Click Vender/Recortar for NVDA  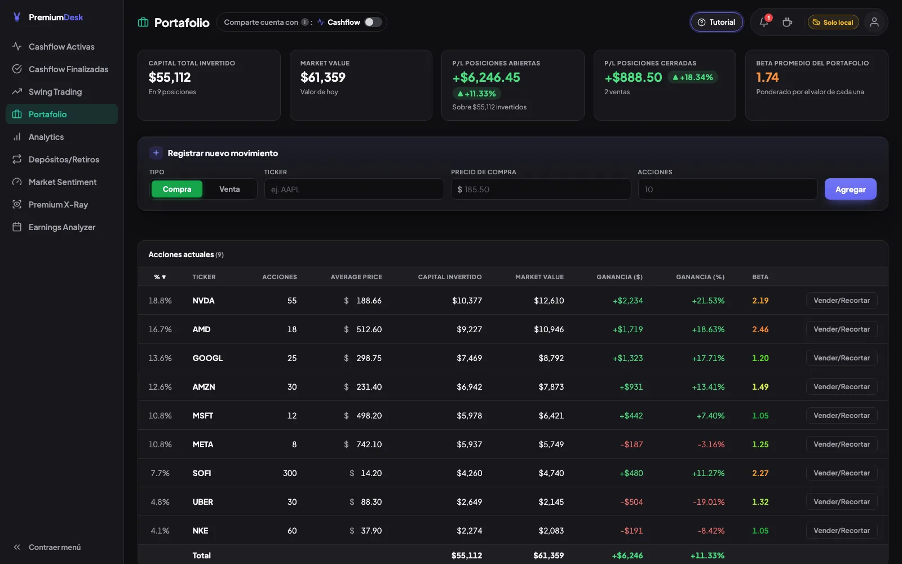click(x=842, y=300)
